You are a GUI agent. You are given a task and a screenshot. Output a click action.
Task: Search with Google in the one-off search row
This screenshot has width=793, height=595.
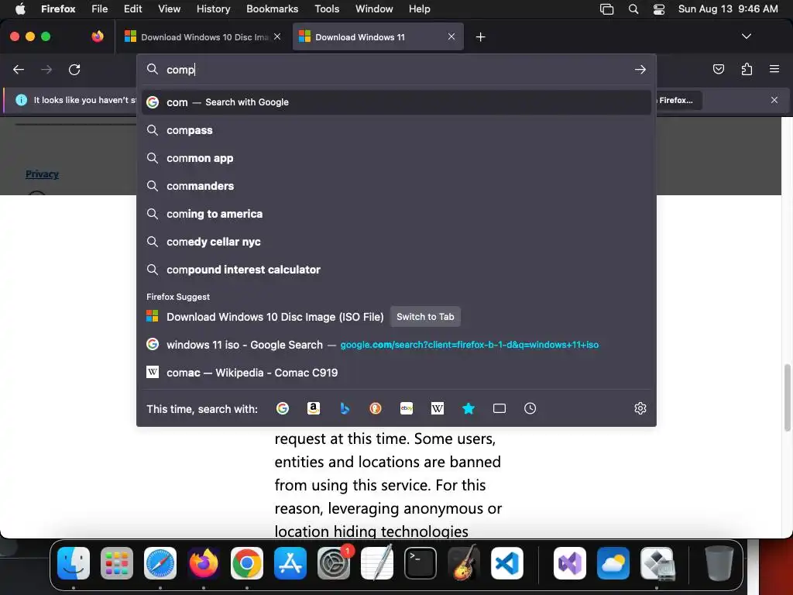[x=283, y=408]
